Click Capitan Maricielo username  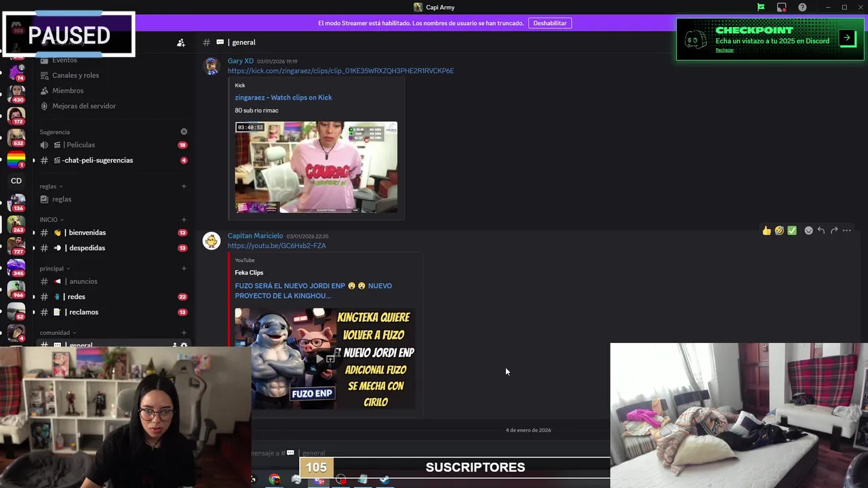256,236
